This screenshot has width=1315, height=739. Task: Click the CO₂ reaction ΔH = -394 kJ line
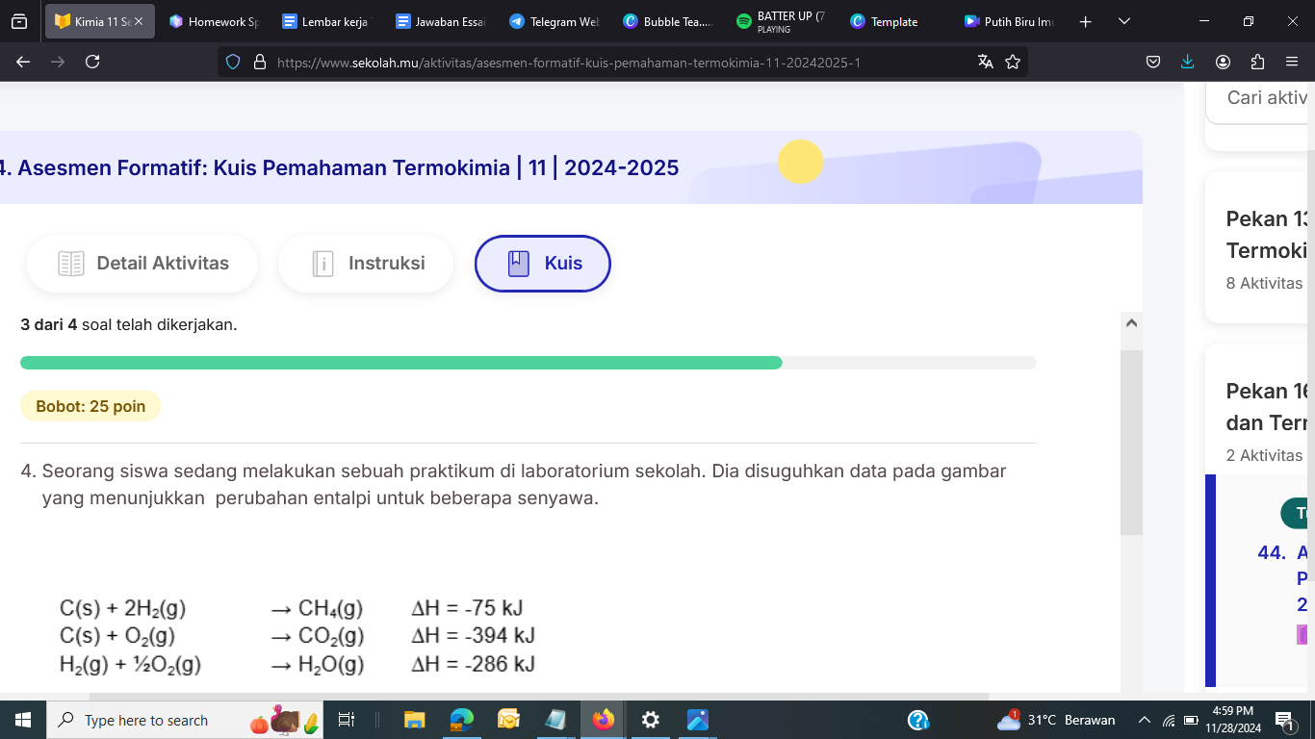[x=297, y=636]
